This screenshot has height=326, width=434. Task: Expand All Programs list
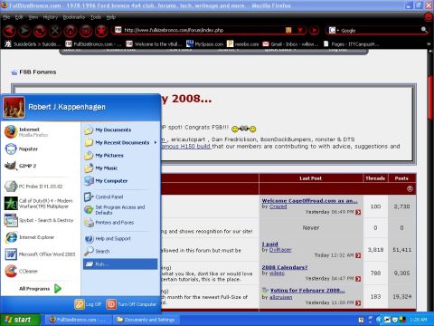pos(40,289)
